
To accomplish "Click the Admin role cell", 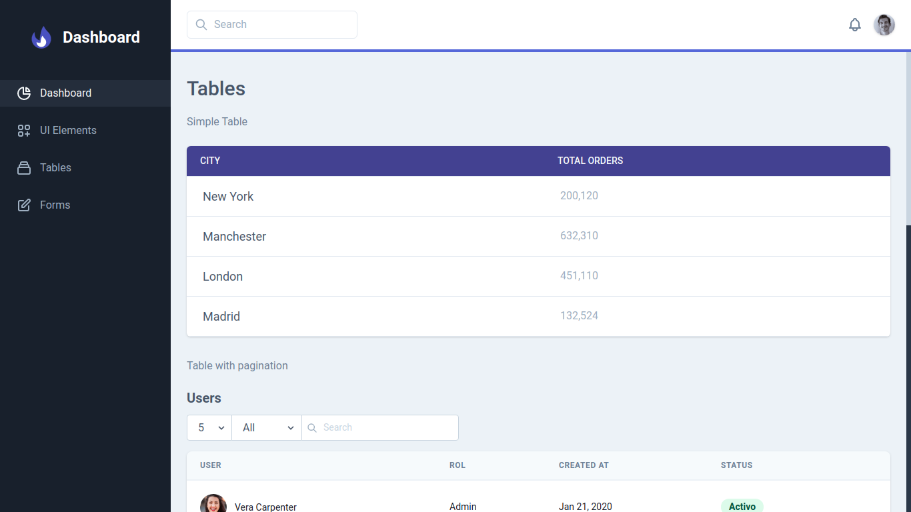I will [x=463, y=507].
